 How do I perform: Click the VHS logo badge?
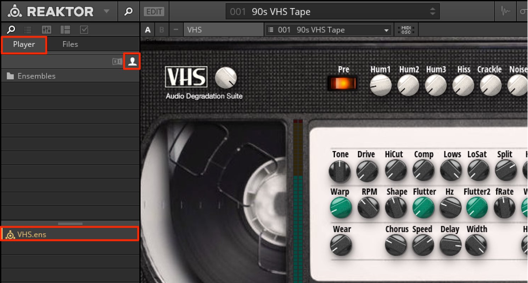(x=186, y=77)
